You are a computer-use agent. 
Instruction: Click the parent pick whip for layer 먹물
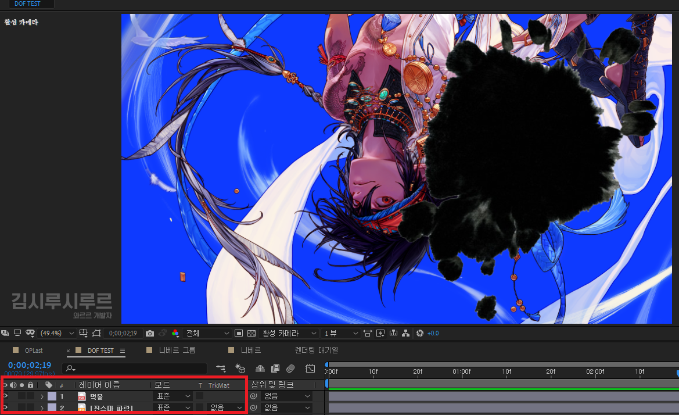coord(254,396)
